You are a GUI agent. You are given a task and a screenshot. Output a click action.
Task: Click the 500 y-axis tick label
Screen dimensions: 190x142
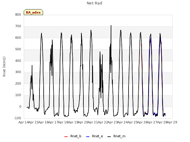pyautogui.click(x=18, y=49)
